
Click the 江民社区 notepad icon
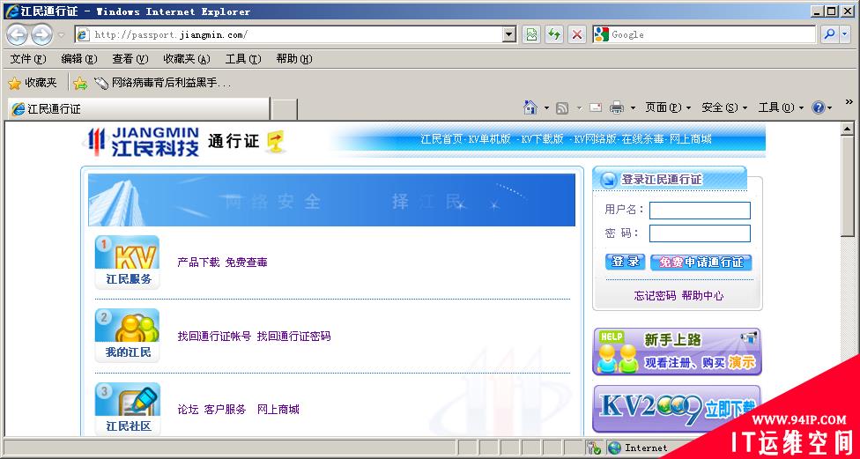[128, 409]
